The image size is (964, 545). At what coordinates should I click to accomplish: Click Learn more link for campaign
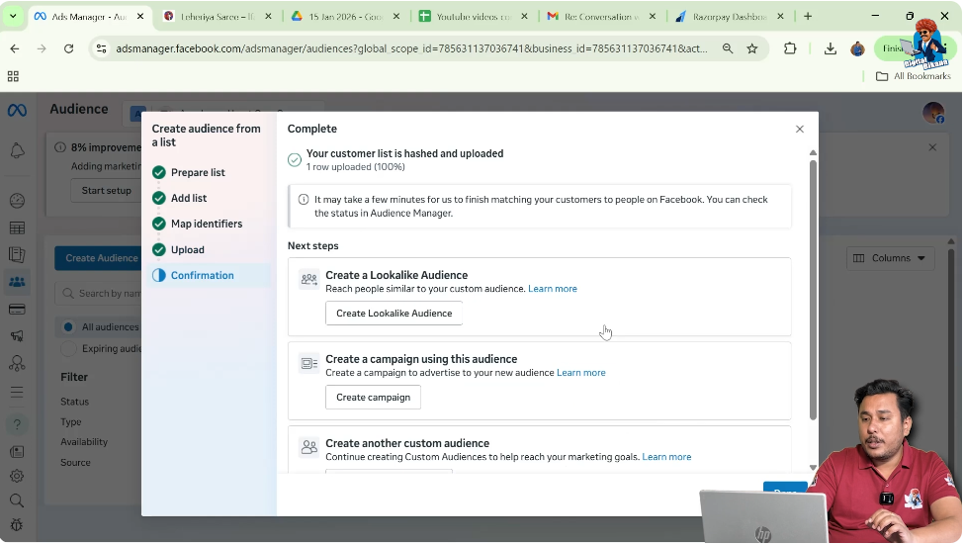click(581, 373)
